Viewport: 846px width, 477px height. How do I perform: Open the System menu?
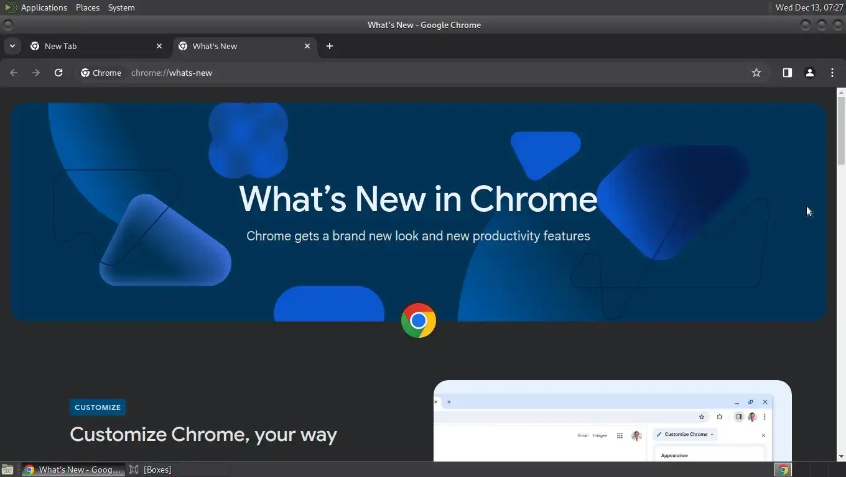point(121,7)
